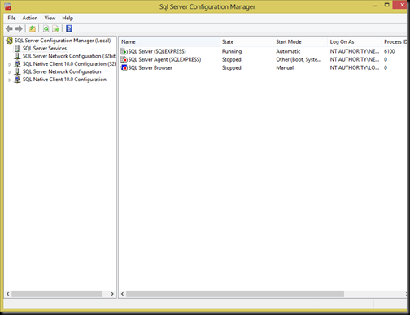The height and width of the screenshot is (315, 410).
Task: Click the Refresh toolbar icon
Action: tap(46, 28)
